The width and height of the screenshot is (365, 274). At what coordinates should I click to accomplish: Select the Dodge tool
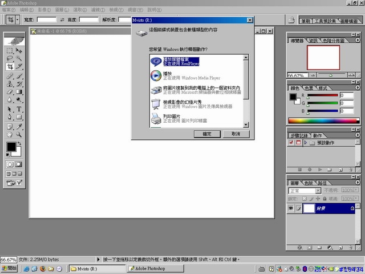click(19, 100)
